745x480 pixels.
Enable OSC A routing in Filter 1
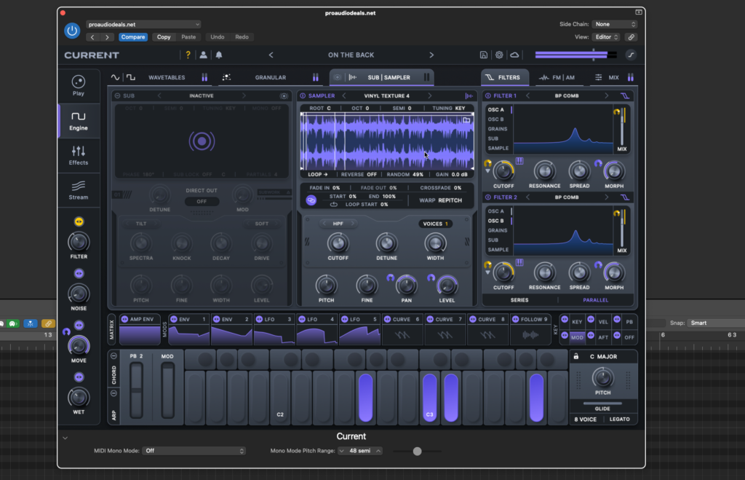pyautogui.click(x=496, y=109)
